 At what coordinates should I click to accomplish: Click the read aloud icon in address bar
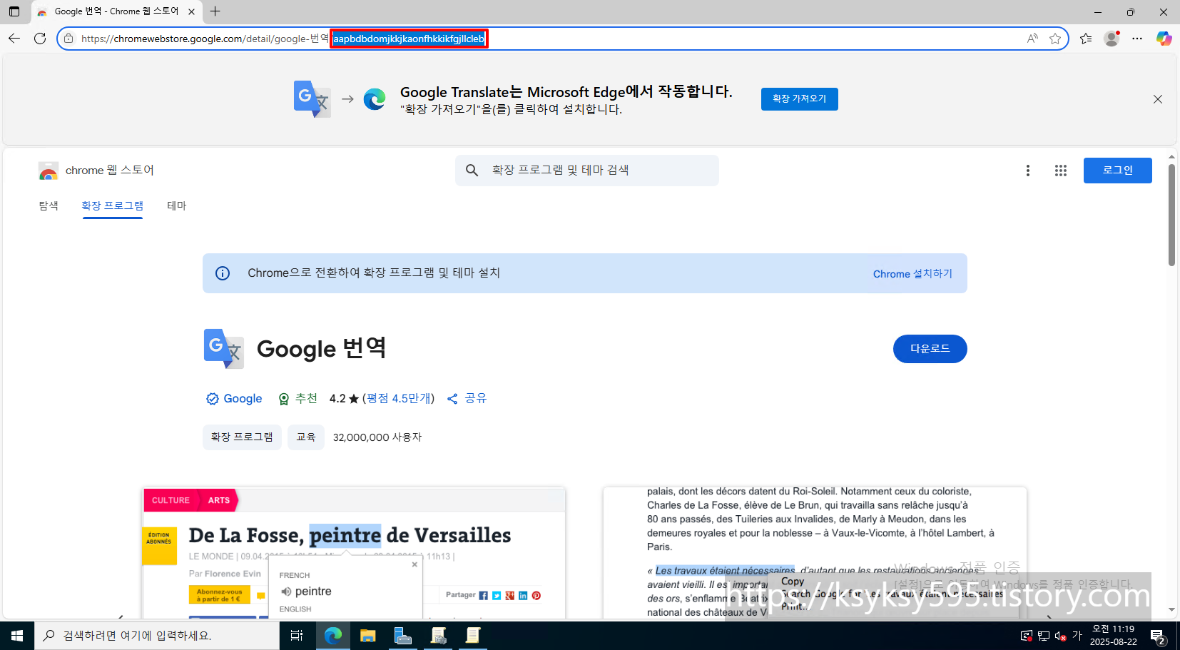pyautogui.click(x=1032, y=39)
